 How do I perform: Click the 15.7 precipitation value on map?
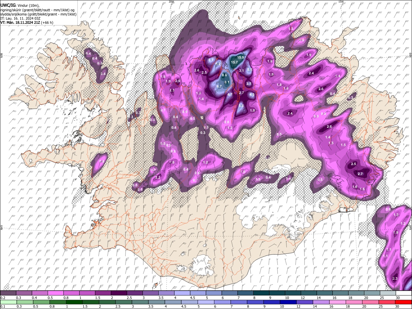pos(234,62)
